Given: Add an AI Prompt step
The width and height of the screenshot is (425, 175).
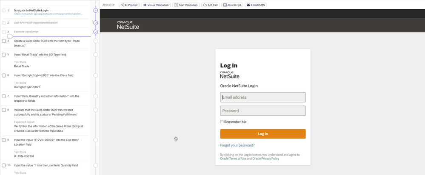Looking at the screenshot, I should coord(129,5).
